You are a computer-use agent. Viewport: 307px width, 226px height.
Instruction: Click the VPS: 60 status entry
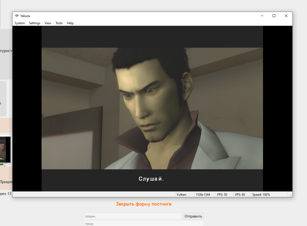click(x=240, y=195)
